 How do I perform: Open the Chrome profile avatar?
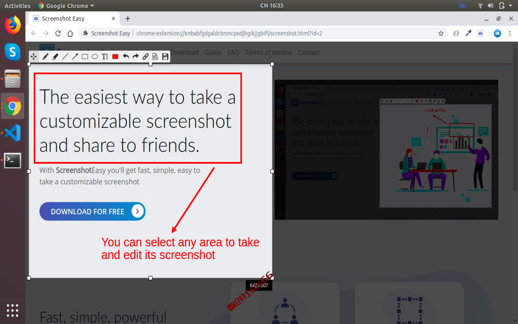[x=497, y=34]
